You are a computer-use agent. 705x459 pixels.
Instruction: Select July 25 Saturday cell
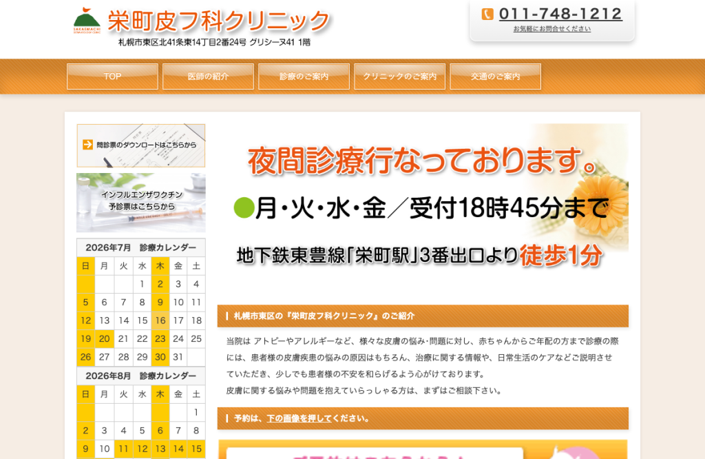click(x=196, y=338)
